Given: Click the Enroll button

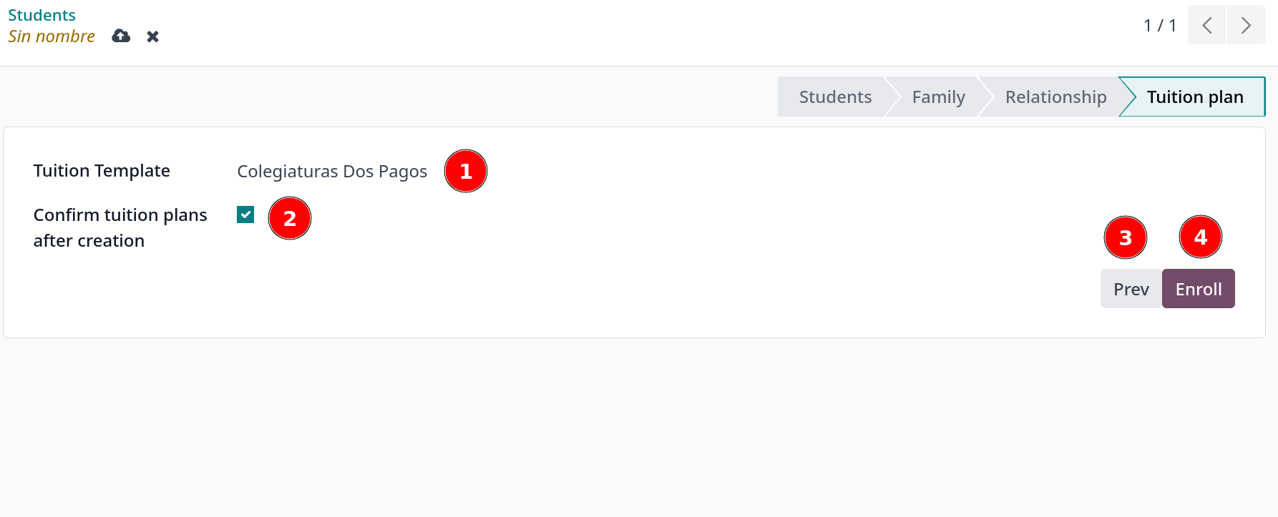Looking at the screenshot, I should coord(1198,289).
